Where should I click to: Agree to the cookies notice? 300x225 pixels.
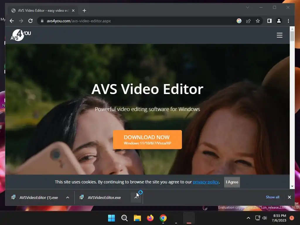point(232,182)
